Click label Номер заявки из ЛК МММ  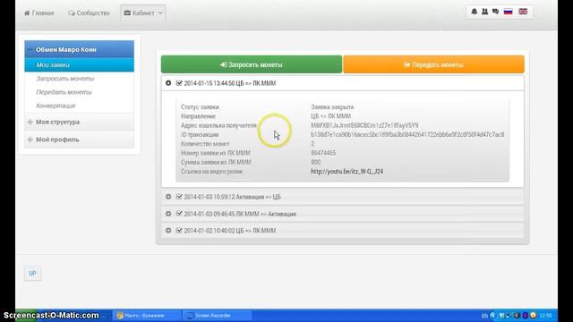tap(216, 153)
